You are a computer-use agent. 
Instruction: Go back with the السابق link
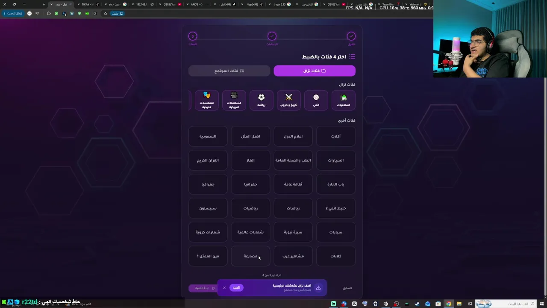(x=347, y=288)
